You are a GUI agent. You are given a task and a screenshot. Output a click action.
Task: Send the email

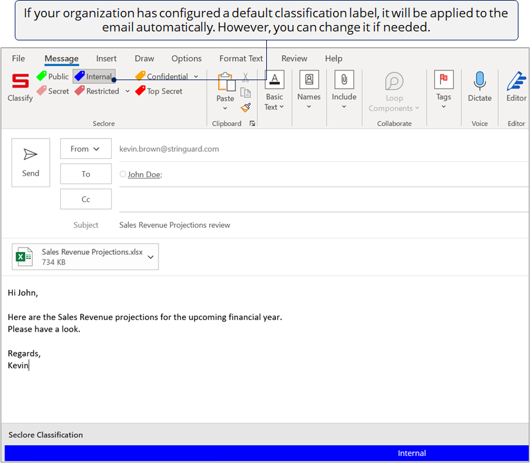[x=31, y=162]
